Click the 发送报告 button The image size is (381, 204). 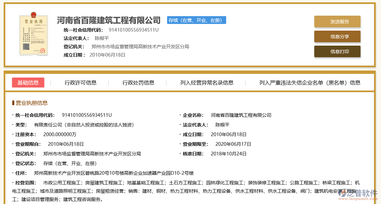tap(337, 21)
